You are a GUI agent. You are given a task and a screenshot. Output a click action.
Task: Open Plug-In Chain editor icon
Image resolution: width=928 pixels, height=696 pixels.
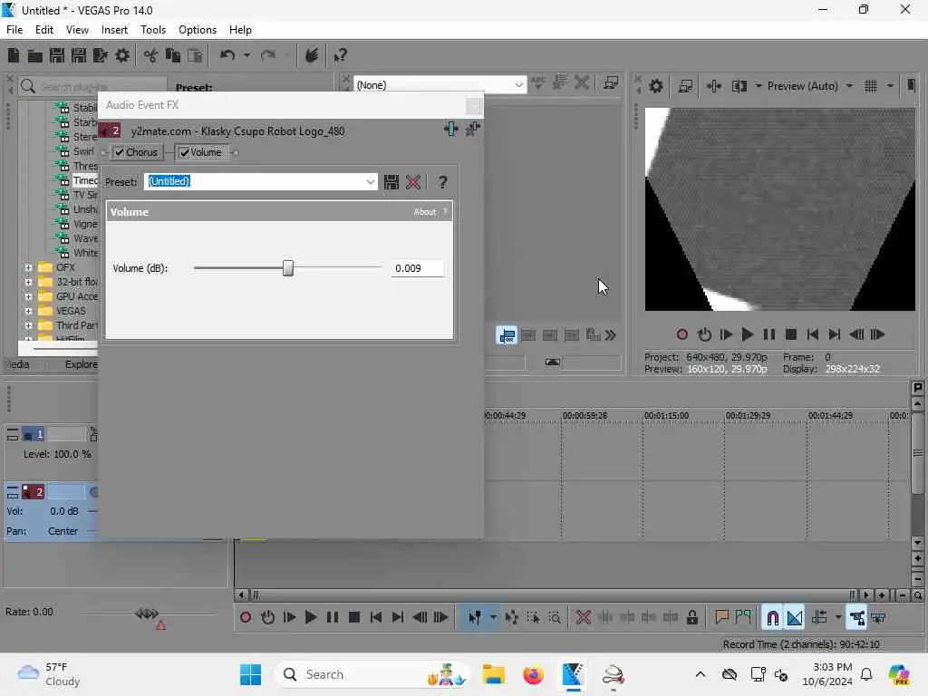pyautogui.click(x=450, y=129)
